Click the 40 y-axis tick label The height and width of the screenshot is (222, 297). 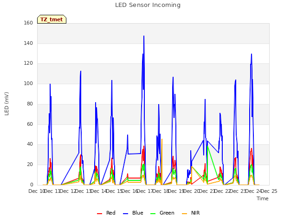click(x=30, y=144)
